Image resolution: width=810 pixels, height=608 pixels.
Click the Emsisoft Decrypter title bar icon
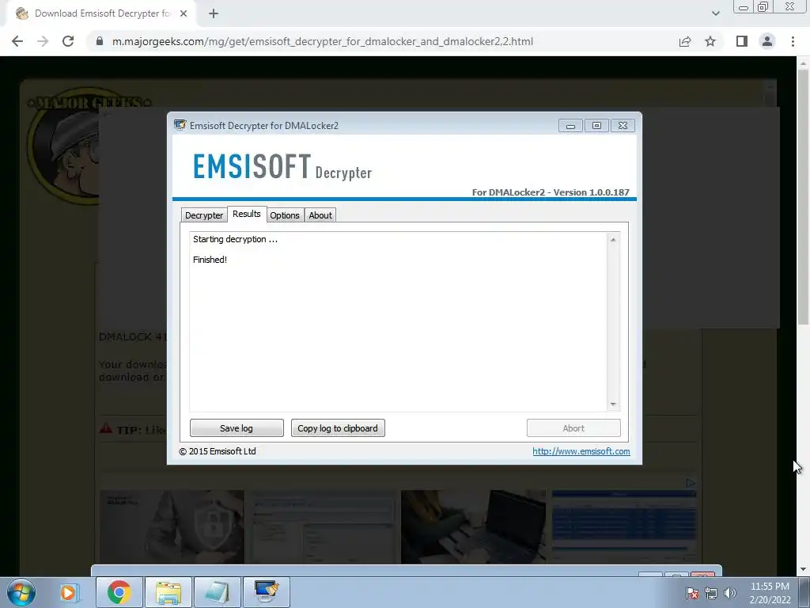(x=180, y=125)
